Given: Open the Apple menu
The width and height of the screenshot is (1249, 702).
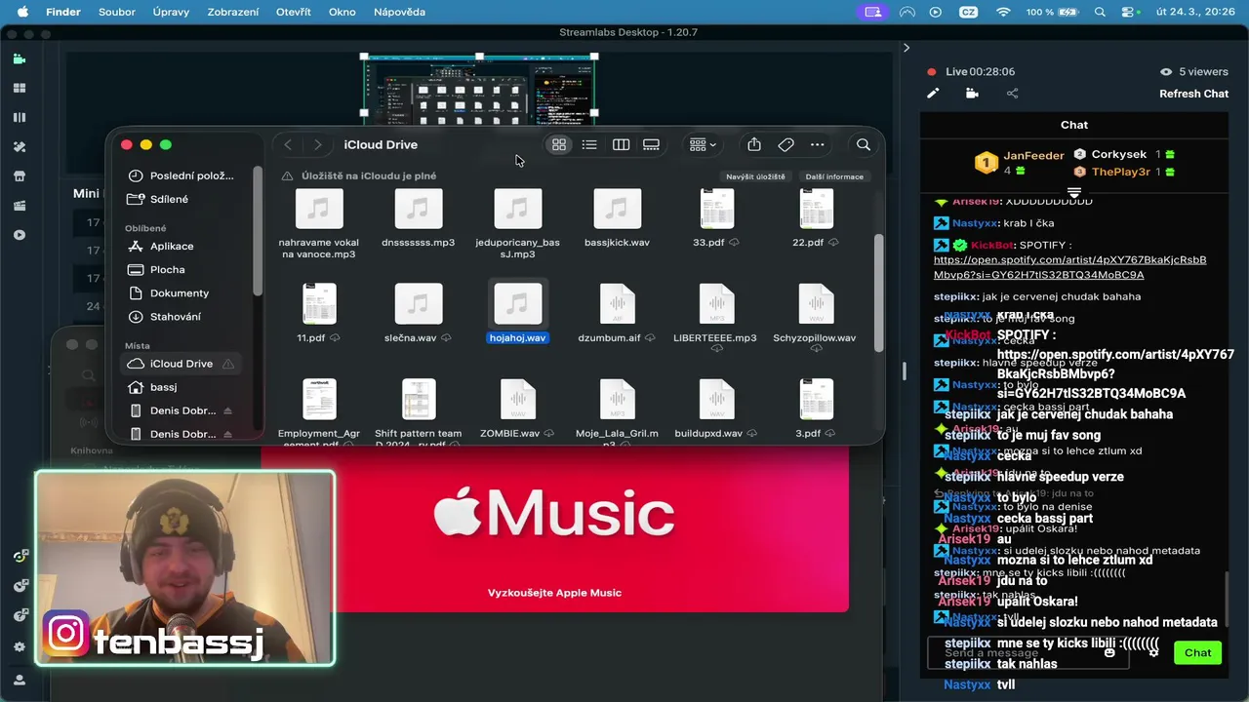Looking at the screenshot, I should (x=22, y=12).
